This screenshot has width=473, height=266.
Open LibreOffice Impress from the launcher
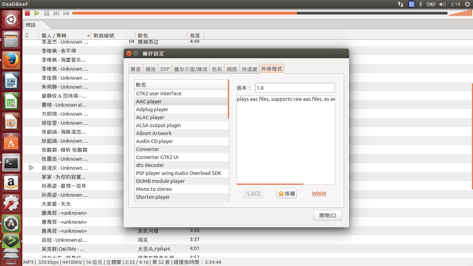11,122
